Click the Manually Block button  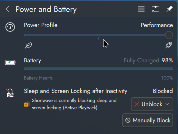click(148, 120)
